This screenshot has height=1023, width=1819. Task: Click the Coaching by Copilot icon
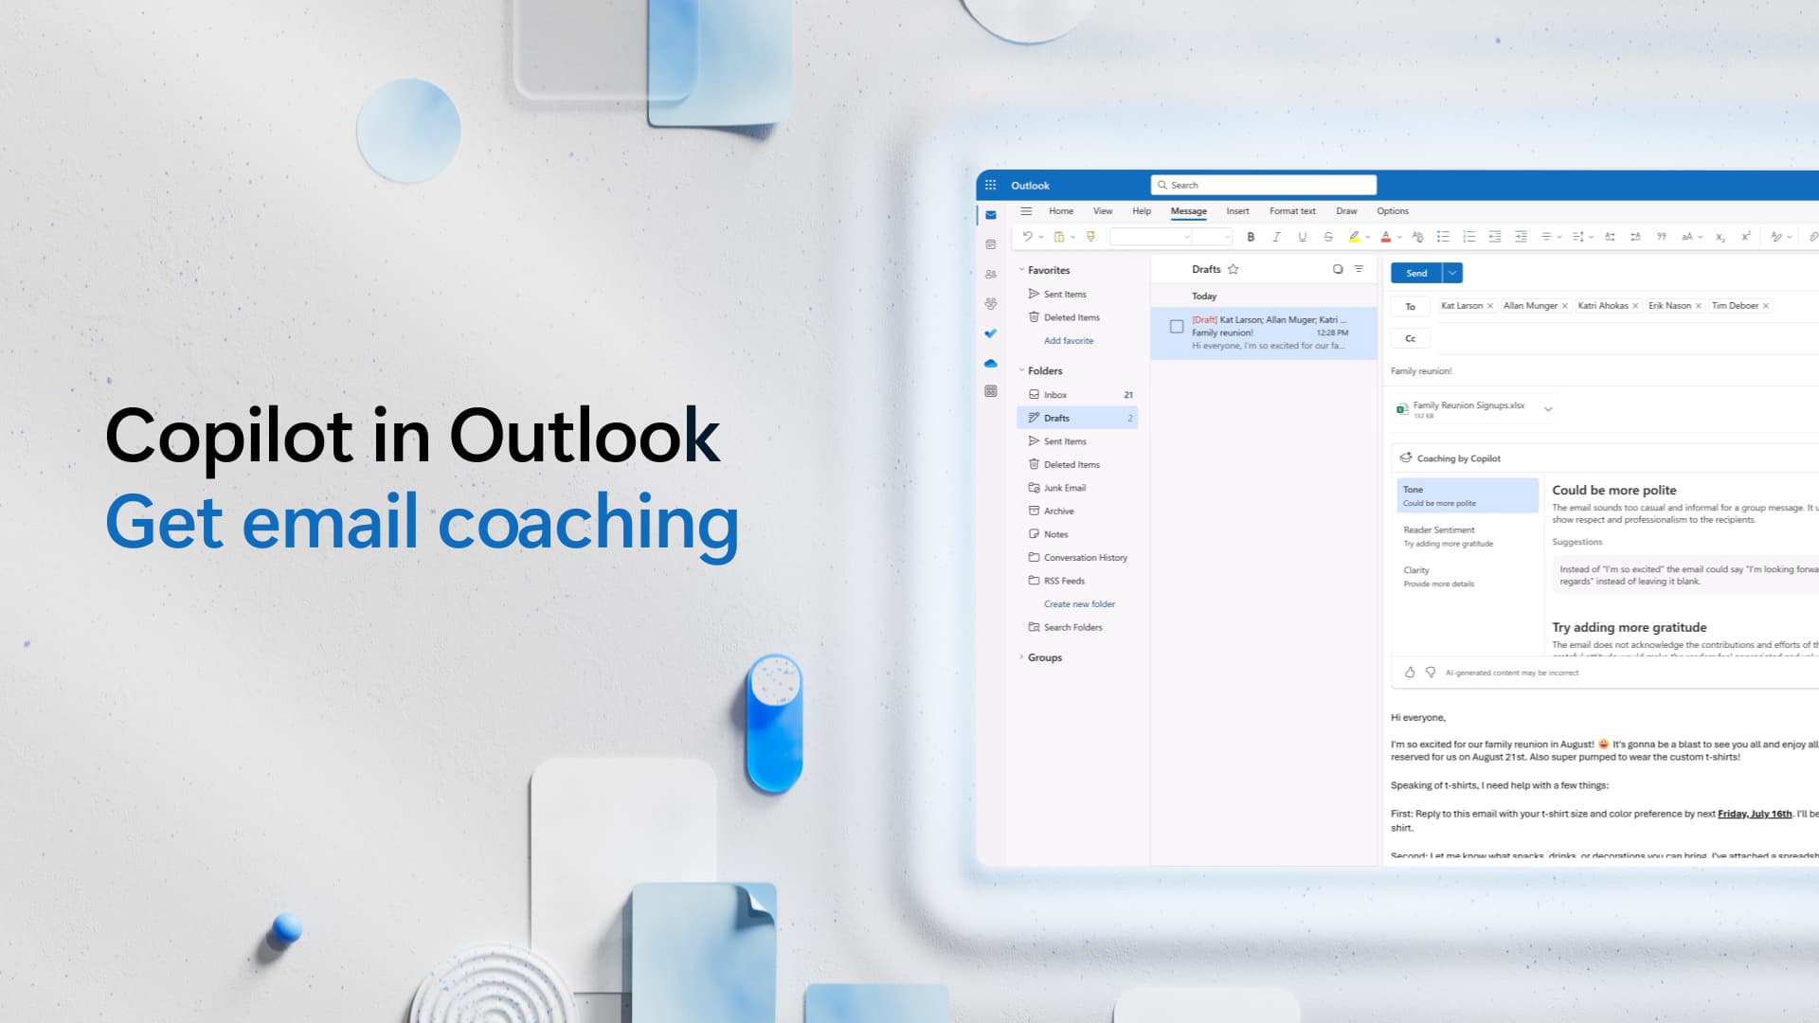(x=1406, y=458)
